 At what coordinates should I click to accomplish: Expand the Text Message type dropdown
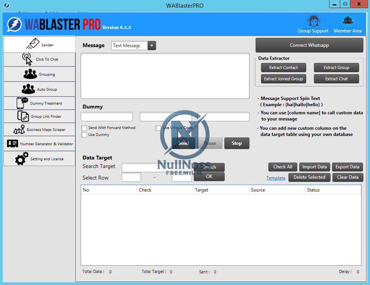151,46
